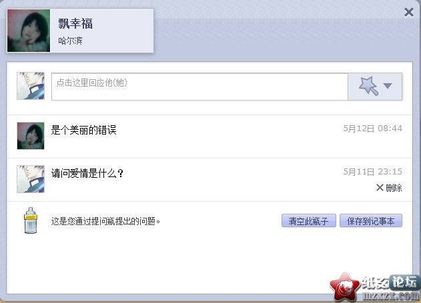Close the bottle dialog with top-right X
421x303 pixels.
pyautogui.click(x=408, y=13)
